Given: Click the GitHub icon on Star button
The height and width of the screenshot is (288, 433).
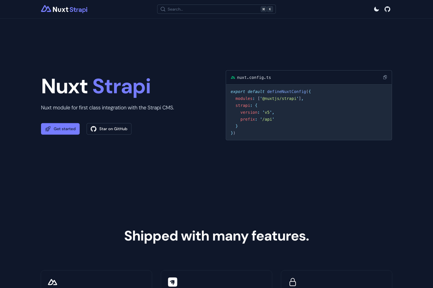Looking at the screenshot, I should tap(93, 129).
